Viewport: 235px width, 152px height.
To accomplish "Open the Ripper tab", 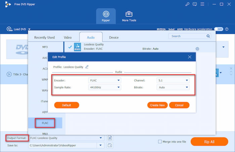I will pos(106,16).
